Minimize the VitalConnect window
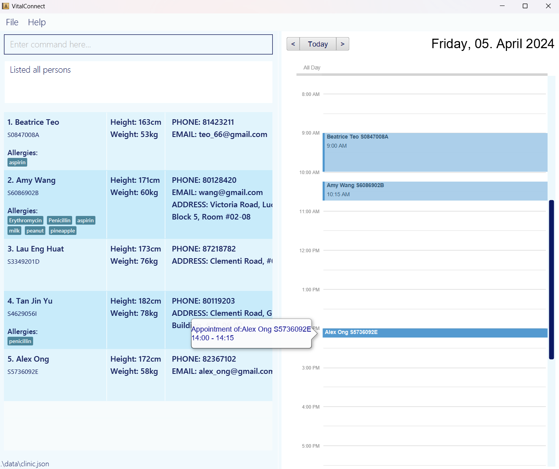The image size is (559, 469). click(502, 6)
